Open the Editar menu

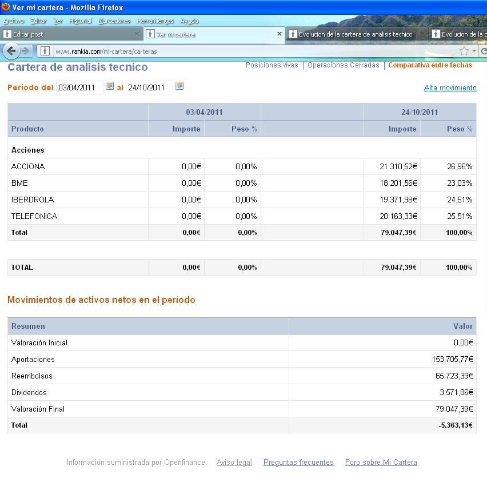[38, 21]
